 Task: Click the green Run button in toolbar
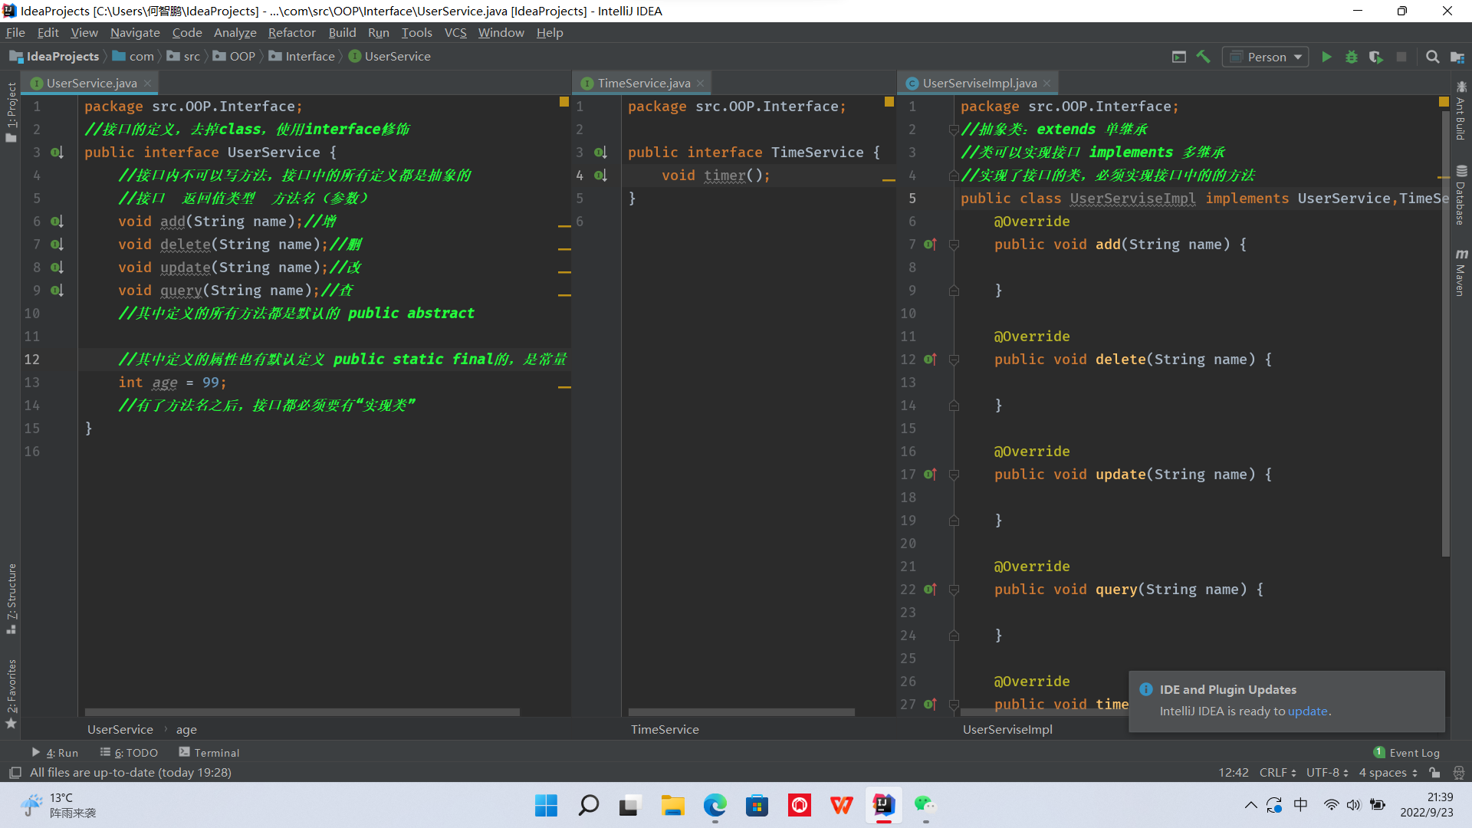pyautogui.click(x=1326, y=57)
